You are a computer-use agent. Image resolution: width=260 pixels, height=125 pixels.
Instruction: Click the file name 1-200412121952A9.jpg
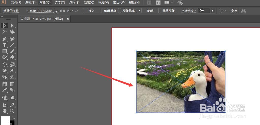42,11
